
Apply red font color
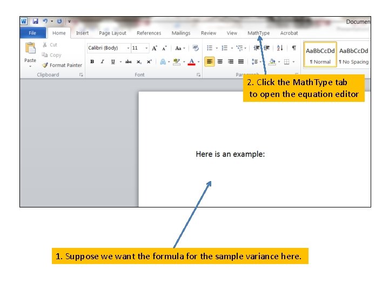coord(191,61)
